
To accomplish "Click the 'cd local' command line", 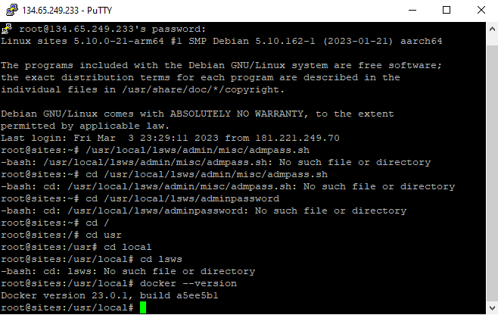I will 76,247.
